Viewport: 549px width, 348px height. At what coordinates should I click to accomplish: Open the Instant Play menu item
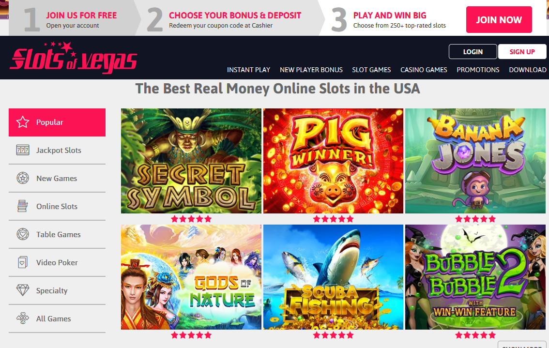(248, 70)
